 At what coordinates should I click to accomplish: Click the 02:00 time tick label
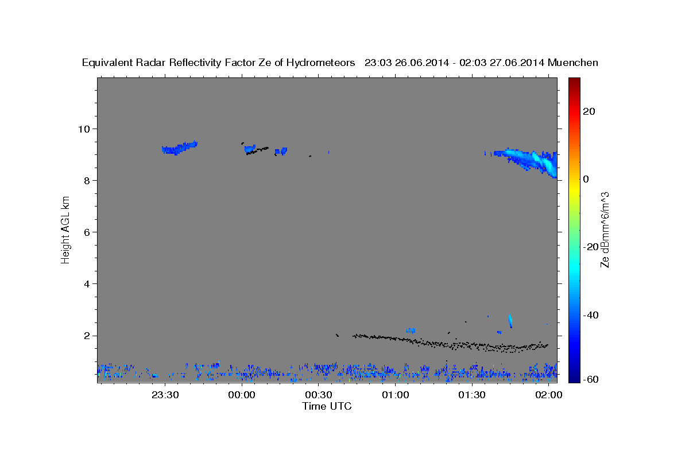(548, 395)
